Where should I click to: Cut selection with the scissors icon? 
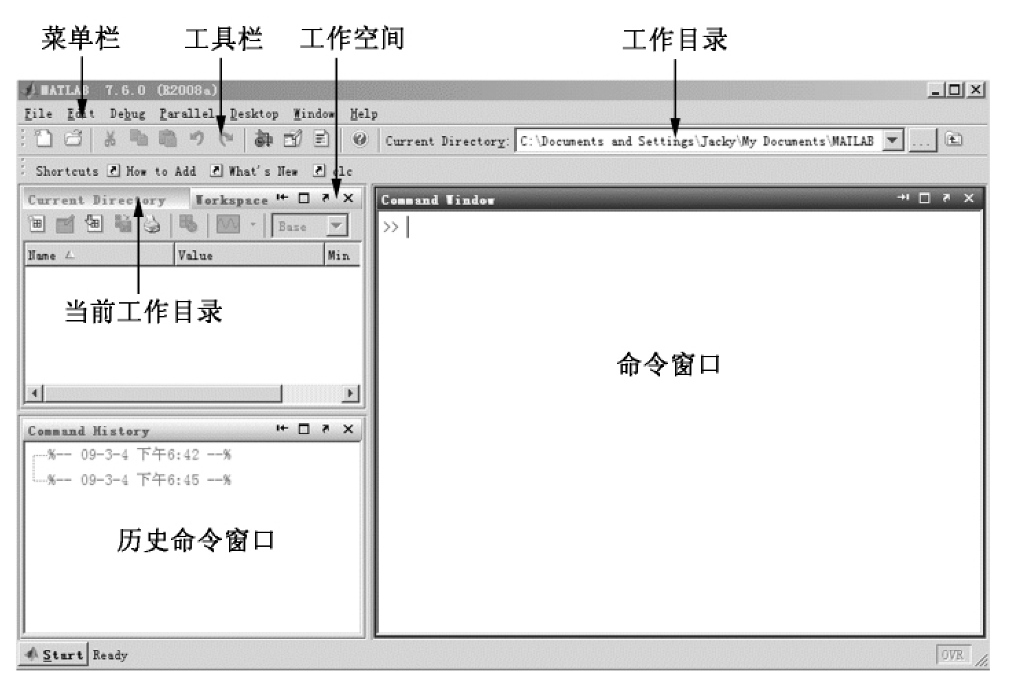click(109, 139)
